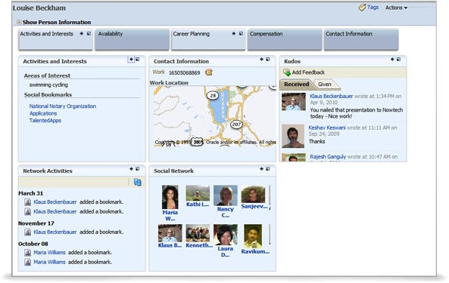The height and width of the screenshot is (283, 449).
Task: Click arrow on Activities and Interests tile
Action: click(82, 34)
